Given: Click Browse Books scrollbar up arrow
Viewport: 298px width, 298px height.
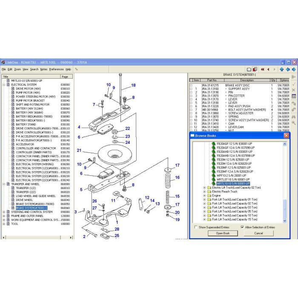Looking at the screenshot, I should [284, 144].
